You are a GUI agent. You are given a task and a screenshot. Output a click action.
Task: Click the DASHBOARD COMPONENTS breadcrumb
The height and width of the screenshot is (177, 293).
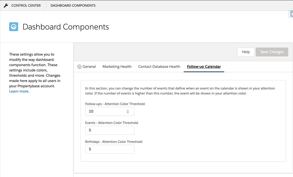pos(73,5)
